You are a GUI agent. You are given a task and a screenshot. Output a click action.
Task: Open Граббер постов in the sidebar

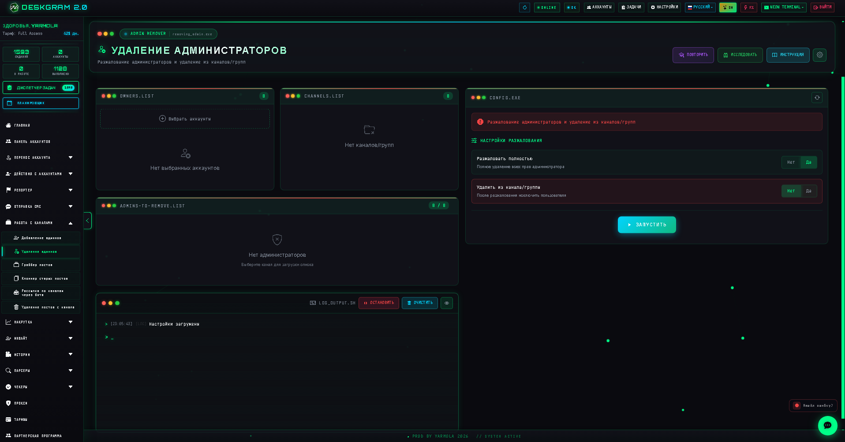pyautogui.click(x=41, y=265)
